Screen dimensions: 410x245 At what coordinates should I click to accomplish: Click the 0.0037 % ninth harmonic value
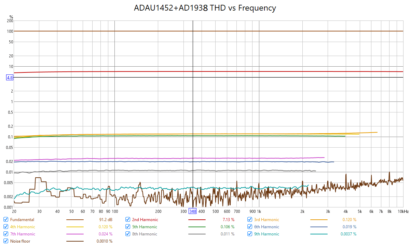(348, 234)
